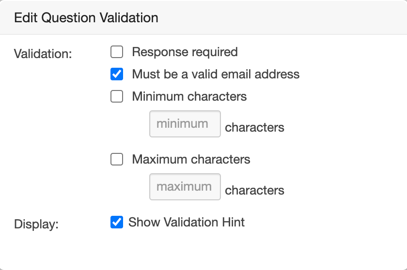Image resolution: width=407 pixels, height=270 pixels.
Task: Click the 'Edit Question Validation' title text
Action: [x=86, y=18]
